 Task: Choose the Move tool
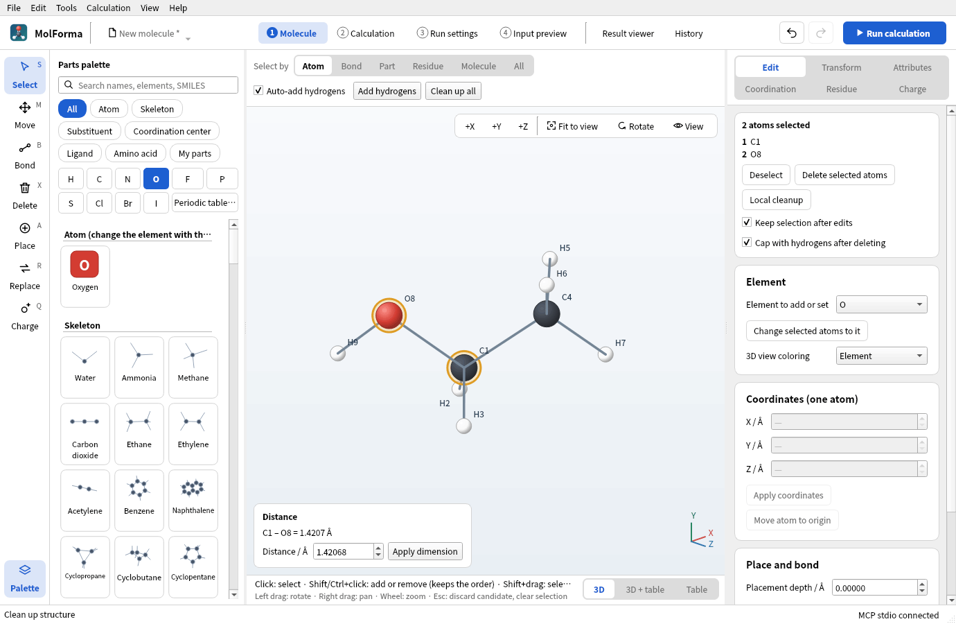point(25,115)
